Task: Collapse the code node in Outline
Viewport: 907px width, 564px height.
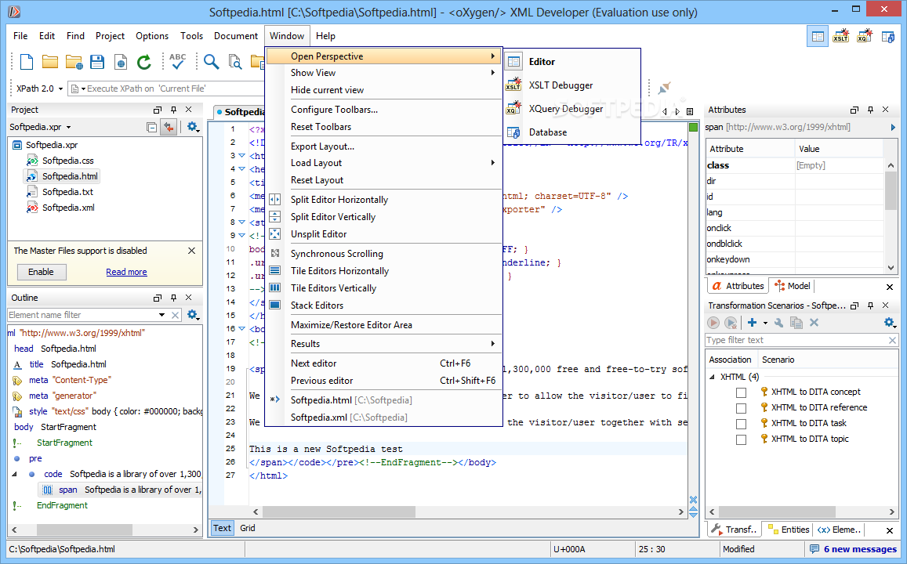Action: coord(15,474)
